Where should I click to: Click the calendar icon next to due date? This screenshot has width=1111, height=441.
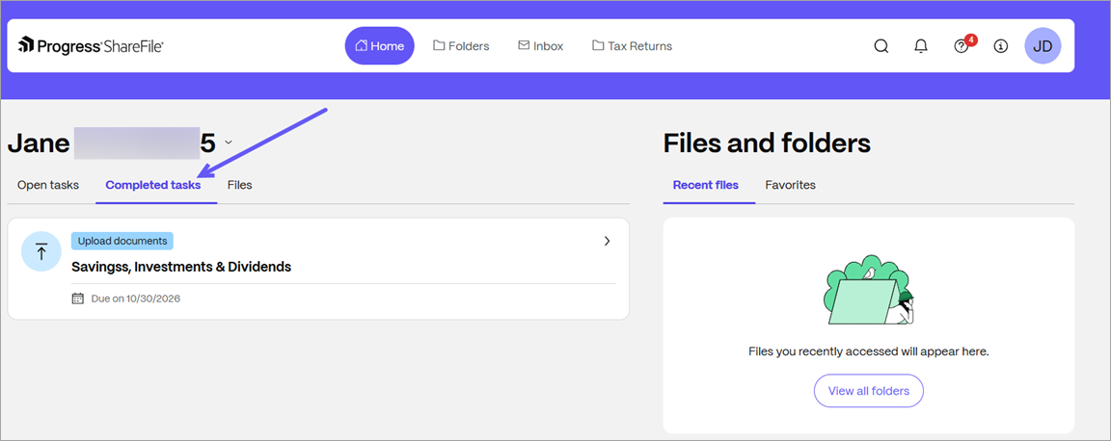[78, 298]
